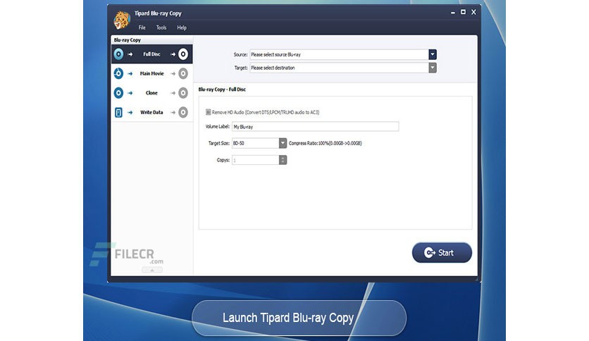Click the Copys value field
The width and height of the screenshot is (589, 341).
256,160
